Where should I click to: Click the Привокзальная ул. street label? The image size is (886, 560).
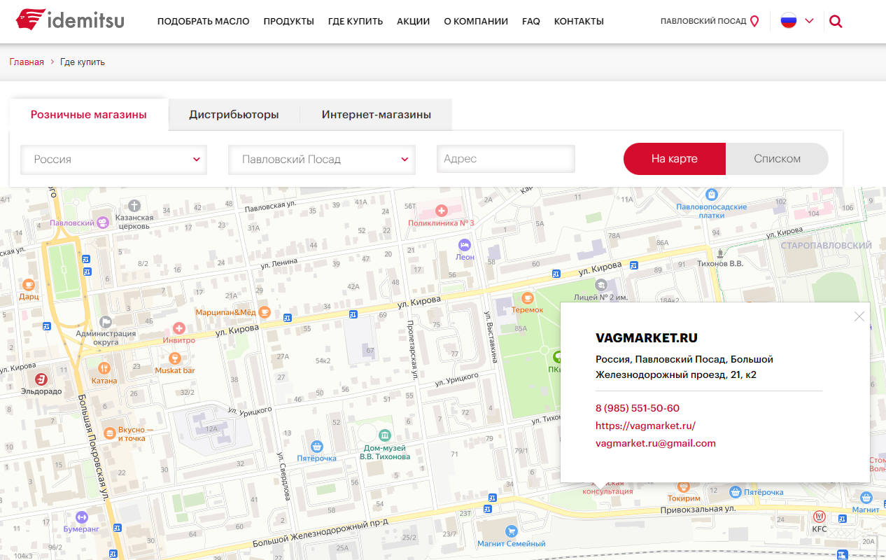point(698,510)
